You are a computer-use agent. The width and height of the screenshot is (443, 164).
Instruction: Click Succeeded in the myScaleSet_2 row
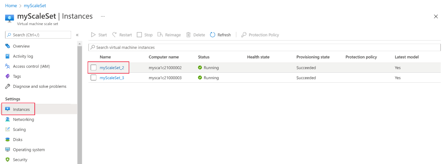(x=306, y=68)
